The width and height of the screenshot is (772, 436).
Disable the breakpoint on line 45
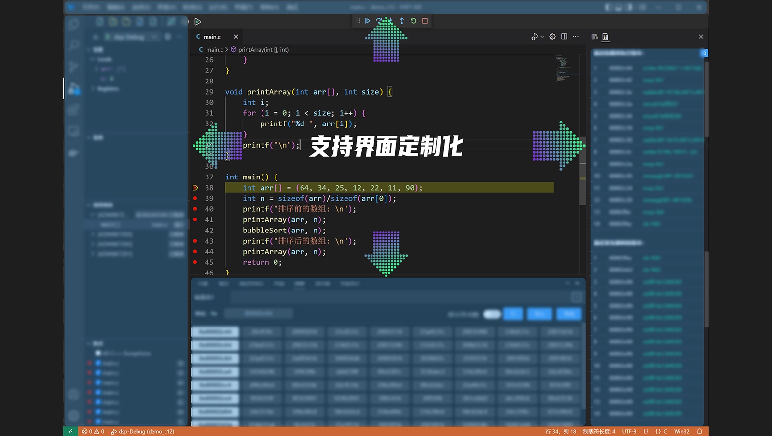(x=195, y=262)
